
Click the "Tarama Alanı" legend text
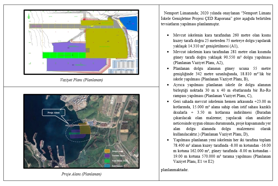(x=118, y=156)
